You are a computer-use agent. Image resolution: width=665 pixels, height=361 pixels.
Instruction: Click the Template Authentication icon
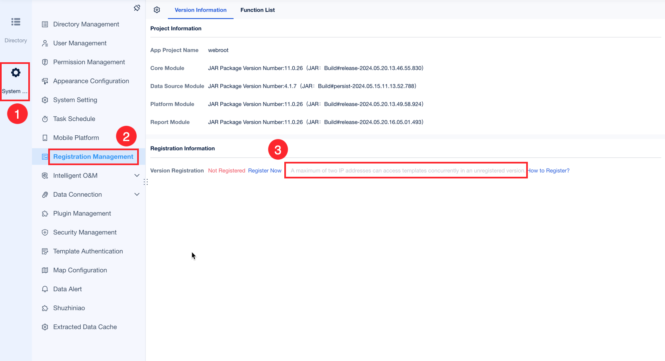coord(45,251)
